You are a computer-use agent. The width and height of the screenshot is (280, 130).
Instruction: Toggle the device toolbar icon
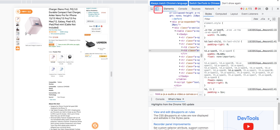[157, 9]
